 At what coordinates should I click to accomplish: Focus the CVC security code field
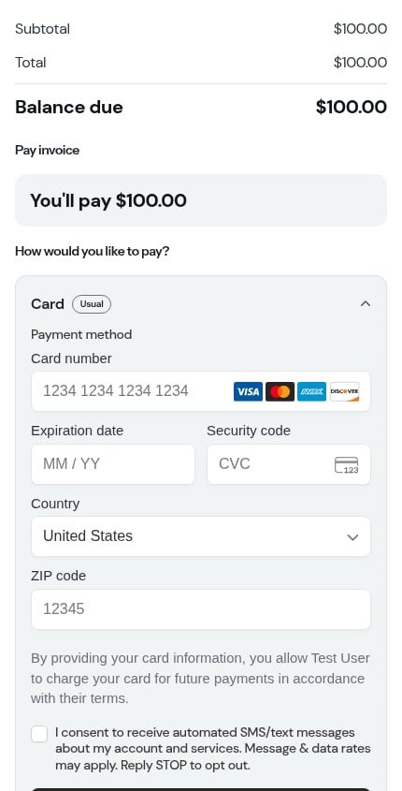point(289,464)
